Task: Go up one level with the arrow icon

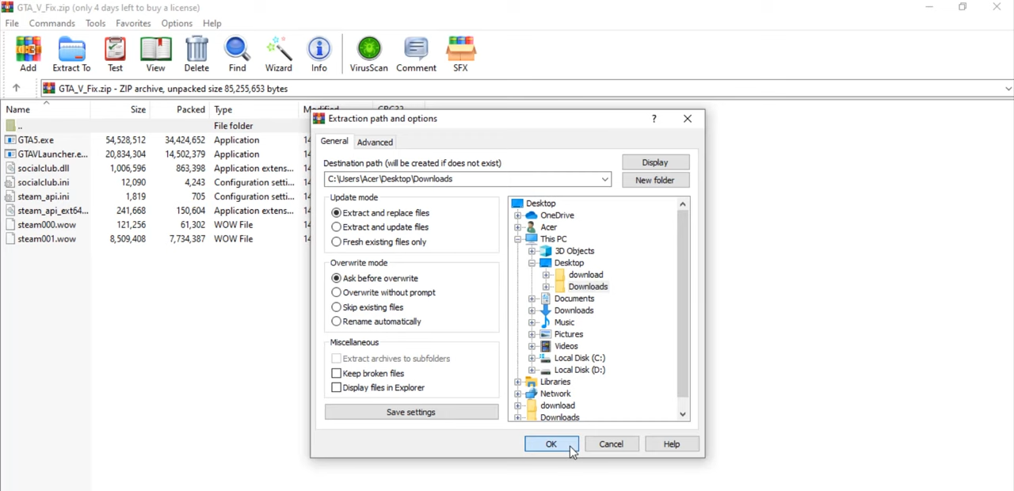Action: [x=16, y=89]
